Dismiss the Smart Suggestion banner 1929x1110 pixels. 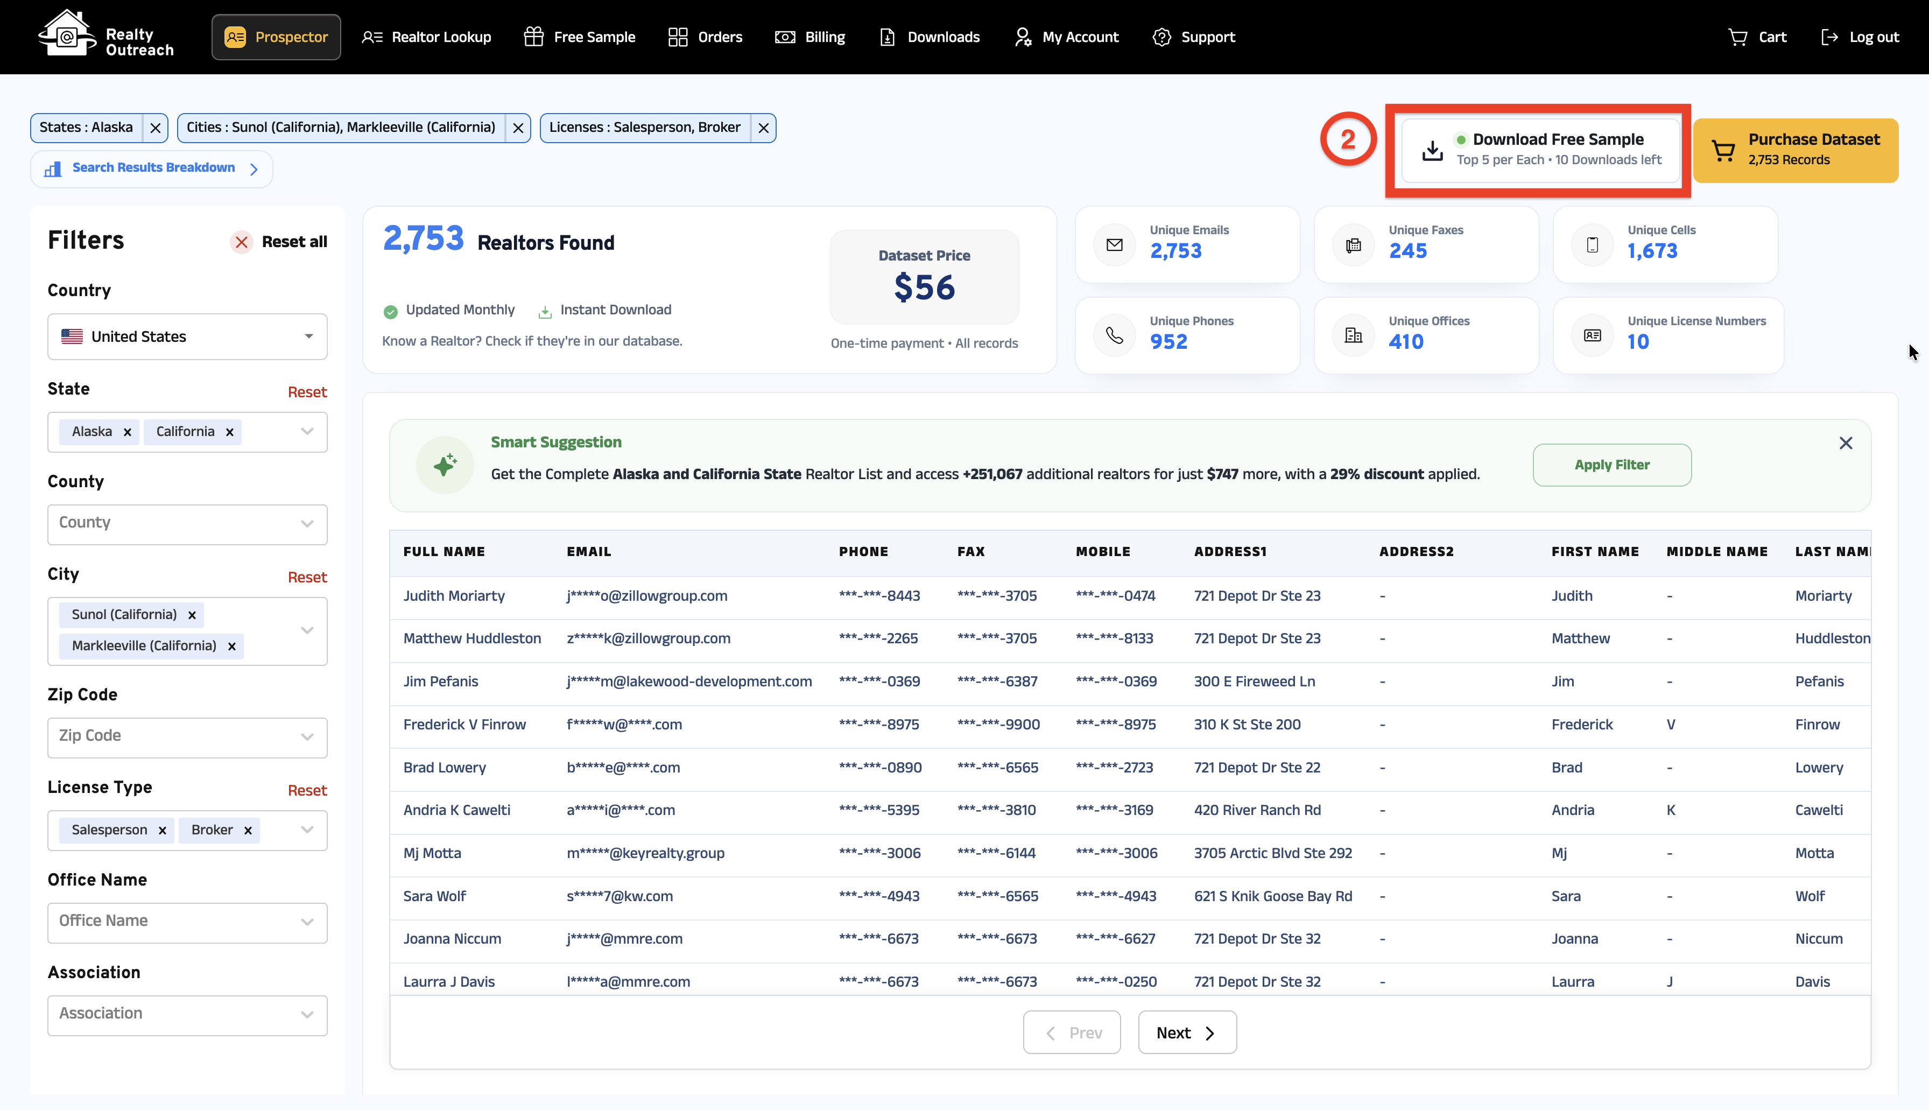1845,443
